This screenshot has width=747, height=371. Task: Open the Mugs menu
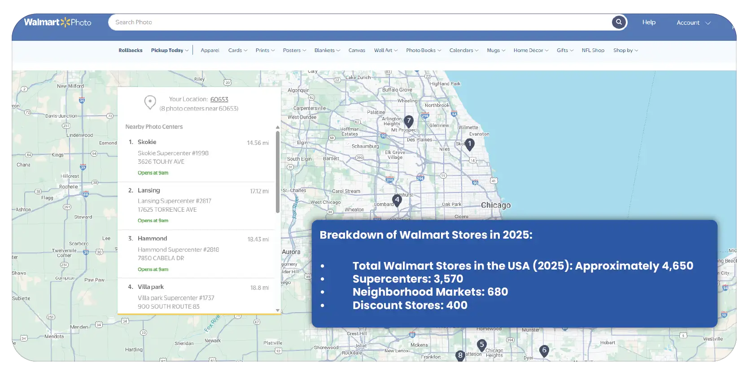496,50
